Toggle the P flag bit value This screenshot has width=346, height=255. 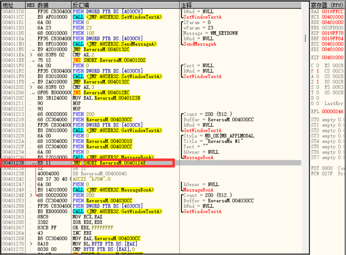pyautogui.click(x=317, y=71)
